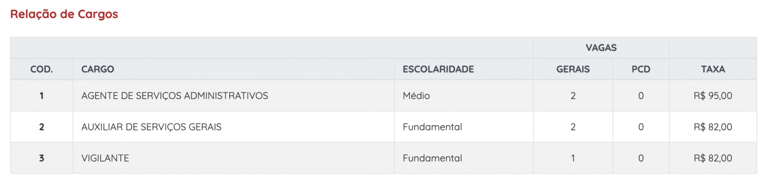This screenshot has height=194, width=772.
Task: Click the R$ 95,00 fee cell
Action: (713, 96)
